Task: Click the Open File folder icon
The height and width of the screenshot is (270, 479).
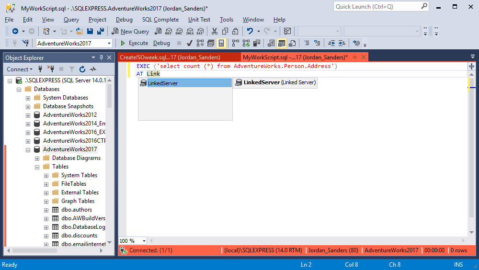Action: click(x=80, y=31)
